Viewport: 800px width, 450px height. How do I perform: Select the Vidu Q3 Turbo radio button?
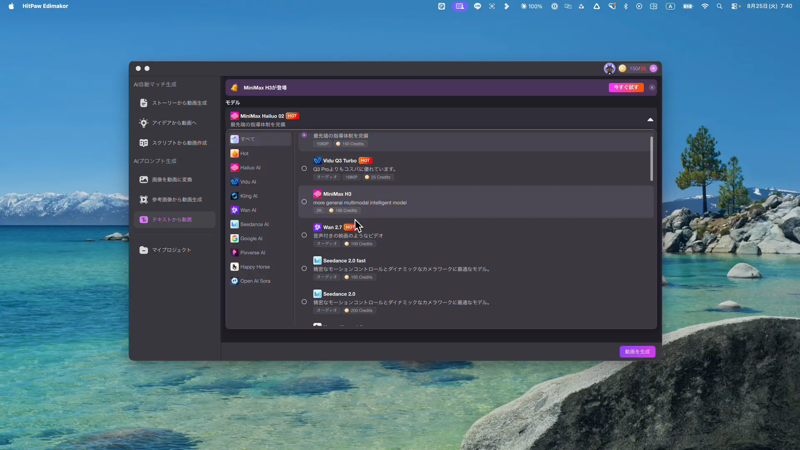(x=304, y=168)
